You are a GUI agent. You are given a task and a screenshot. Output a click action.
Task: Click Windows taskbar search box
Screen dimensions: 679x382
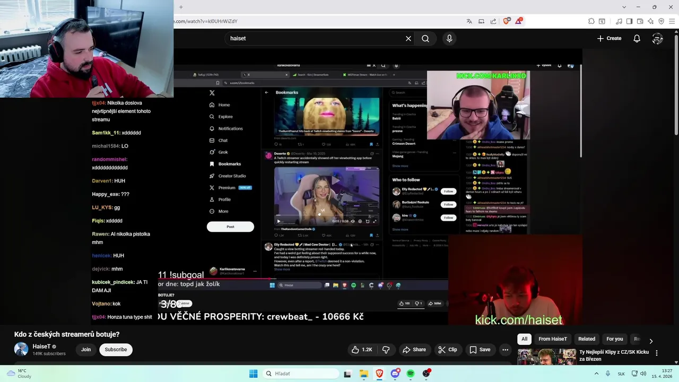click(300, 374)
